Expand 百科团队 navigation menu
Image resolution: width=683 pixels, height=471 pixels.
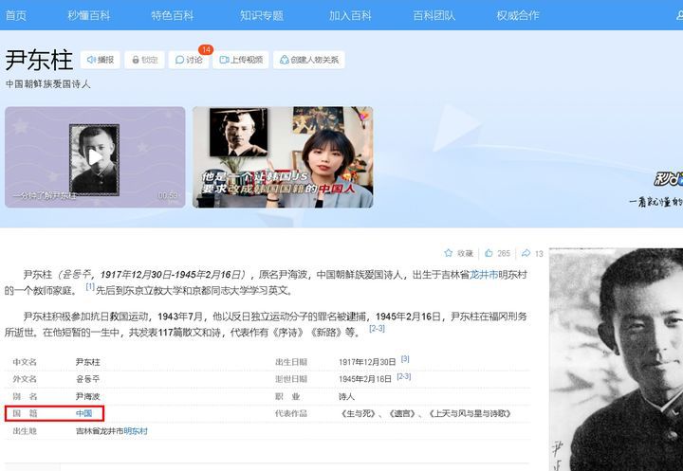434,15
